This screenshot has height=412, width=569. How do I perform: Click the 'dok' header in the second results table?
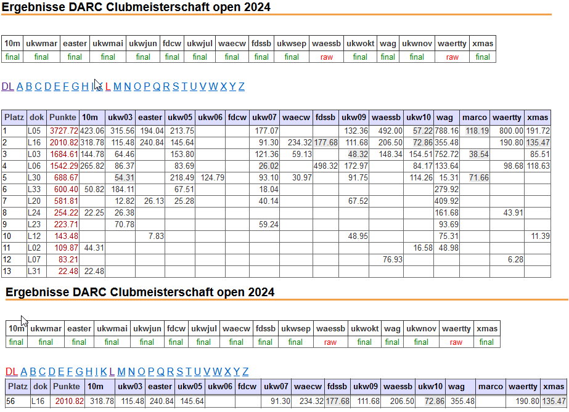click(40, 387)
